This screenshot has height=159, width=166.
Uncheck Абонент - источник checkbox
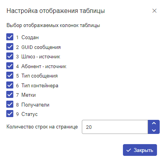[x=10, y=66]
